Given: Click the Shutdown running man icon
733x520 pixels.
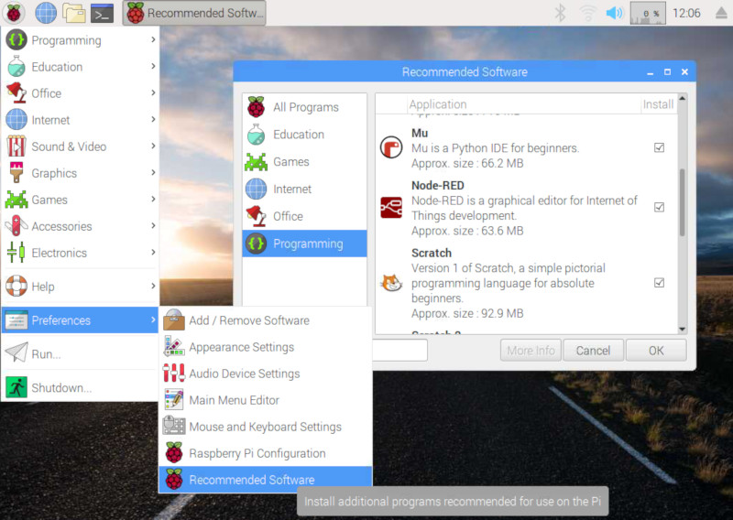Looking at the screenshot, I should point(16,387).
